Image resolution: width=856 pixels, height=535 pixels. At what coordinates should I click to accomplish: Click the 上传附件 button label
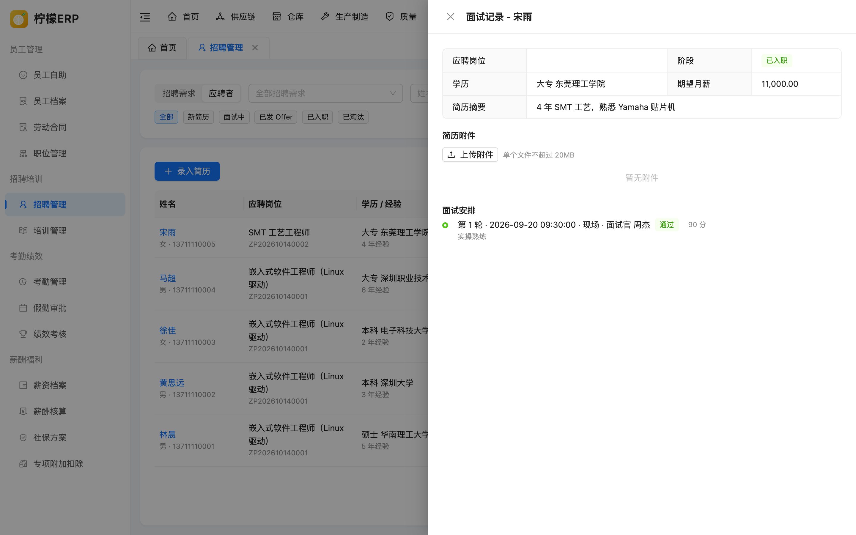tap(476, 155)
